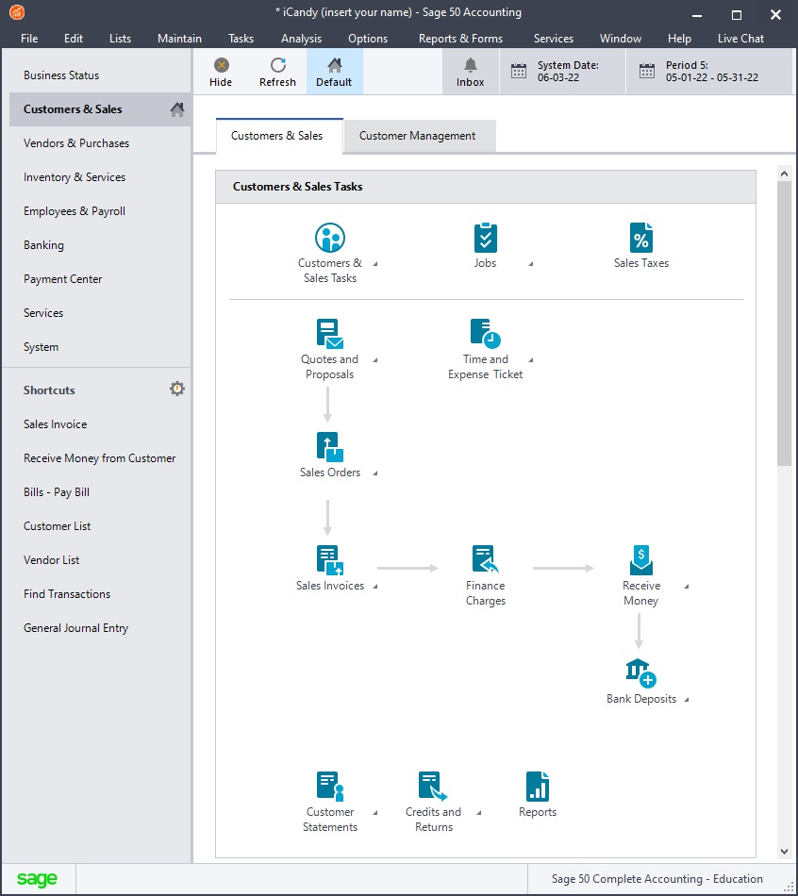Expand the Customer Statements dropdown arrow
The image size is (798, 896).
pos(375,812)
